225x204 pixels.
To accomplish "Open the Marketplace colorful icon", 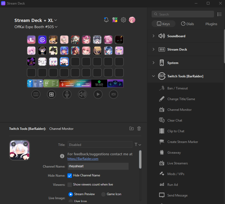I will point(115,20).
